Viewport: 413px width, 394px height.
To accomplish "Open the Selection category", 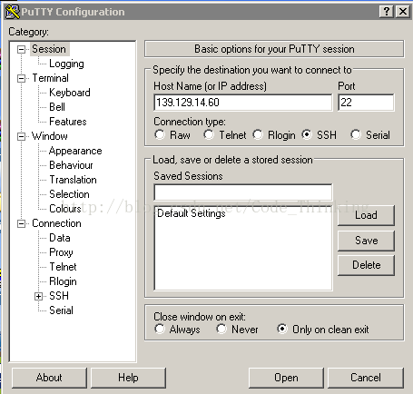I will tap(69, 194).
